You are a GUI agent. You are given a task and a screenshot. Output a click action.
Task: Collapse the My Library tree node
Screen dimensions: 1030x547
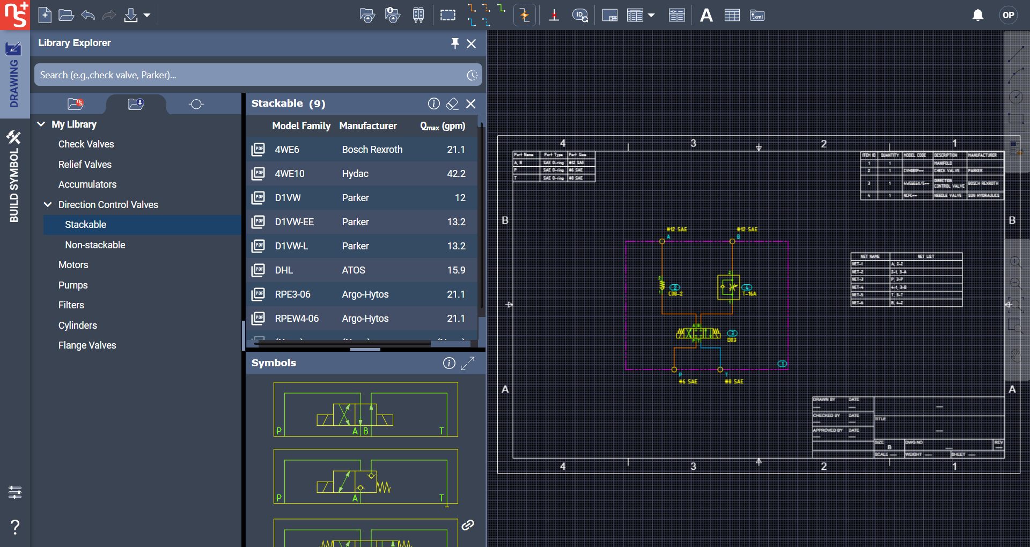41,124
